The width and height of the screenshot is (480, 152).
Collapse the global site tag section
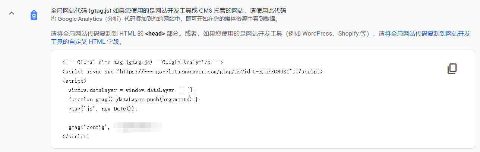coord(12,13)
